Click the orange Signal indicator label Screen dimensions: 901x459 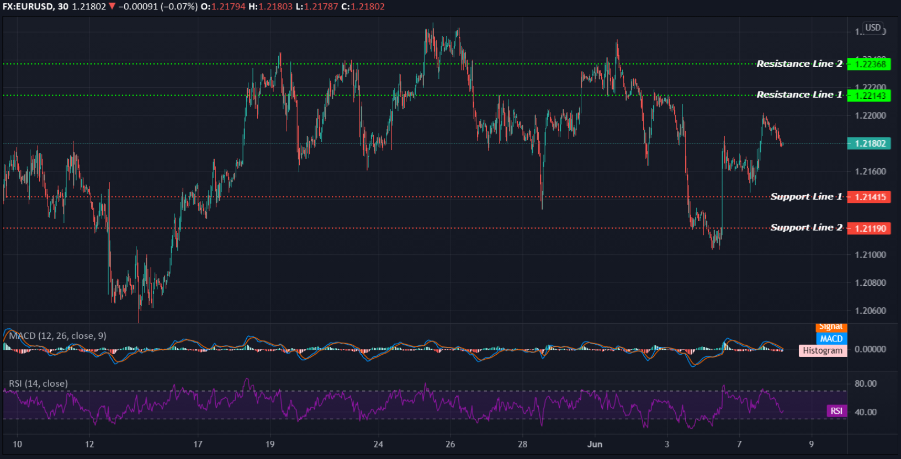pos(831,327)
